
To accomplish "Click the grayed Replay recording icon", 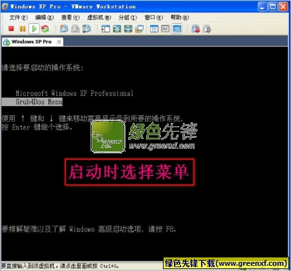I will (x=207, y=28).
